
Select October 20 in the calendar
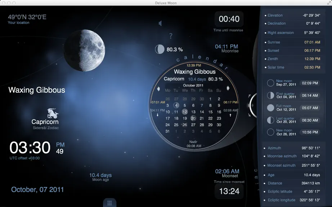coord(193,118)
